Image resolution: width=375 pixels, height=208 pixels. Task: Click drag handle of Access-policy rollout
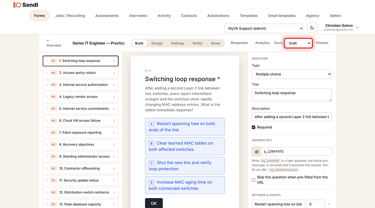coord(47,73)
